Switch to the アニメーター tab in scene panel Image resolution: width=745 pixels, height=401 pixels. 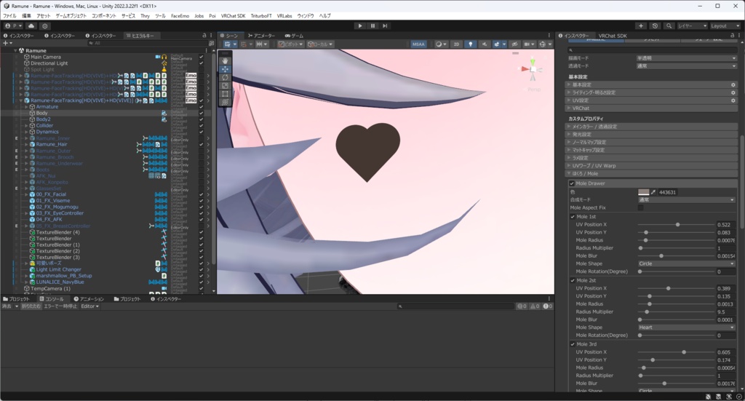[x=261, y=36]
